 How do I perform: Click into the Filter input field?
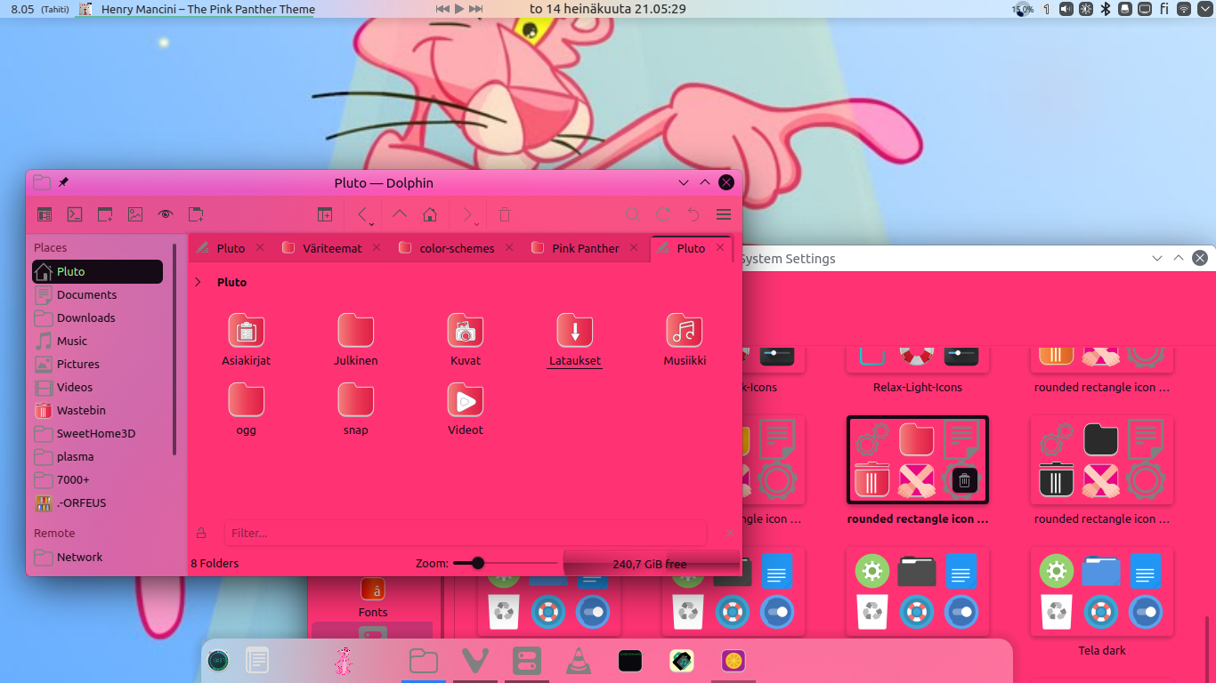click(x=466, y=533)
